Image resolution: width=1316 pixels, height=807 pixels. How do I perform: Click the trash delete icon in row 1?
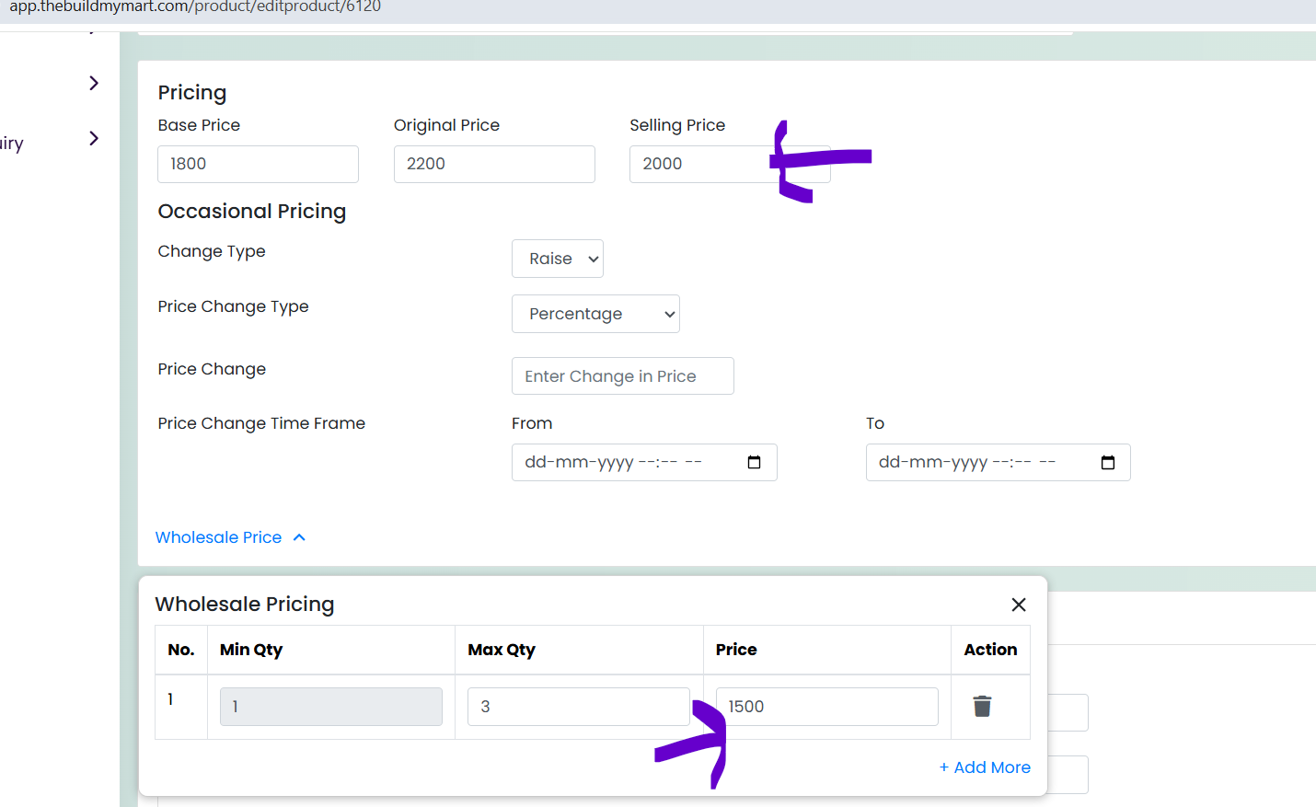coord(982,706)
